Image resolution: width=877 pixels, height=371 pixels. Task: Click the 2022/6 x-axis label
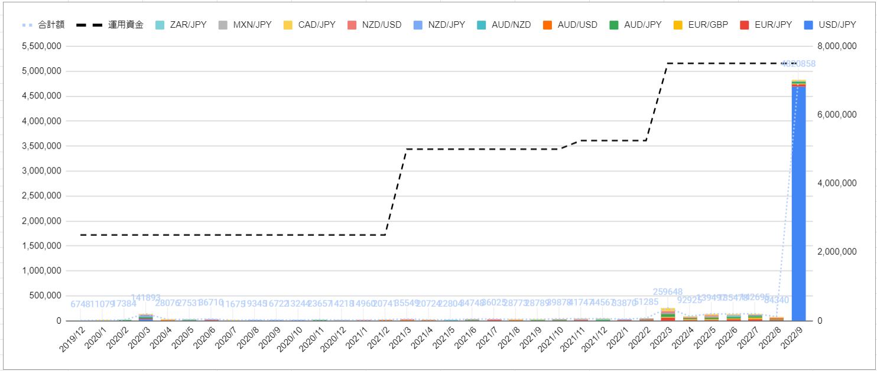(727, 339)
